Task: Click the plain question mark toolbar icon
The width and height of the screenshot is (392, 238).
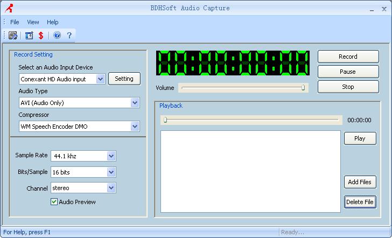Action: [x=69, y=36]
